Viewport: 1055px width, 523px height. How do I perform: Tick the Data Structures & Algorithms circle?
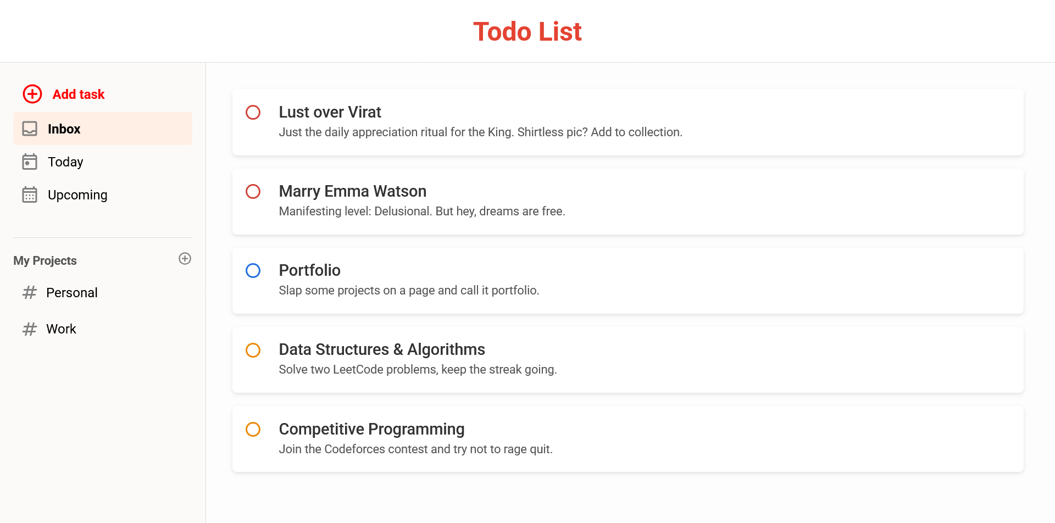253,350
